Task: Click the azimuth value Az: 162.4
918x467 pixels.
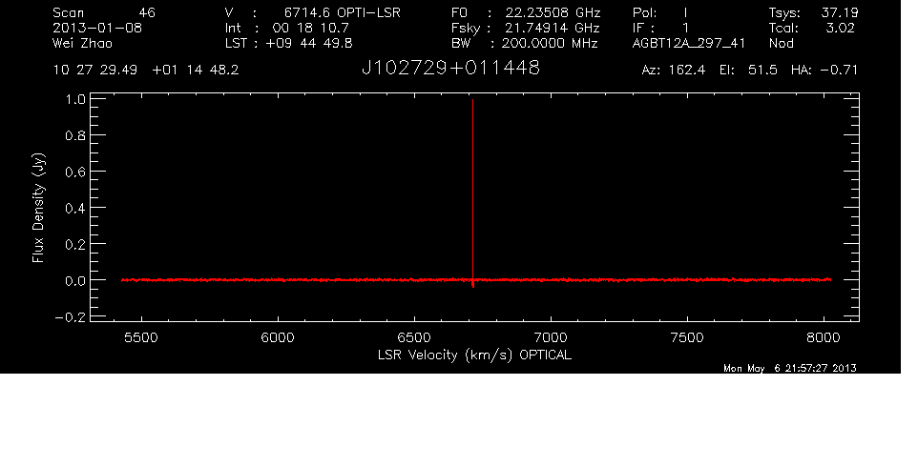Action: [x=674, y=71]
